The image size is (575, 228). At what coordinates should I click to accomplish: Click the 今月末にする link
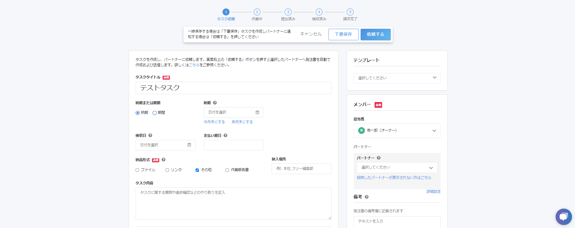click(x=214, y=122)
